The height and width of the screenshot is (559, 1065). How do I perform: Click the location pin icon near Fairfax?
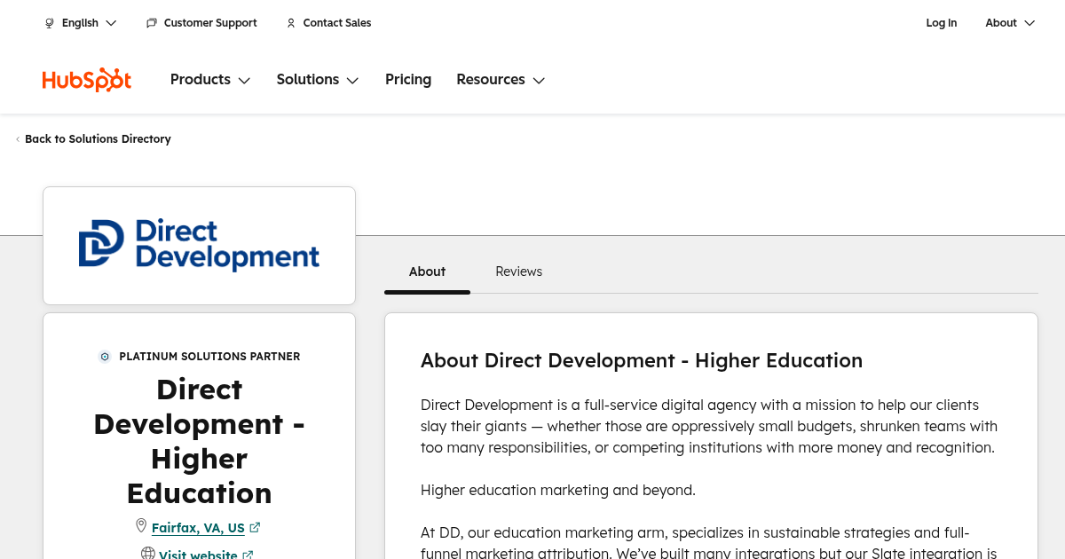tap(141, 526)
